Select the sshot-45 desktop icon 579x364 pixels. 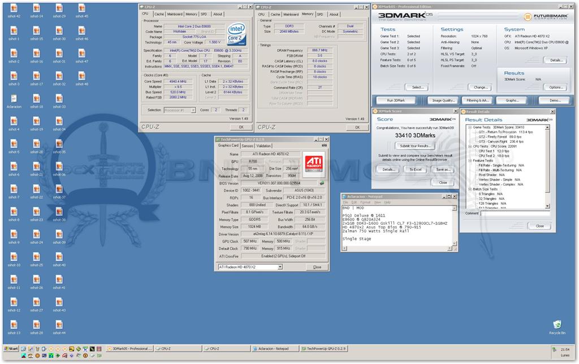81,11
